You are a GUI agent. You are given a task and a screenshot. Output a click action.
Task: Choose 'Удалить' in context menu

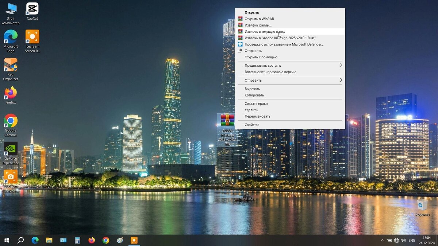(x=290, y=110)
